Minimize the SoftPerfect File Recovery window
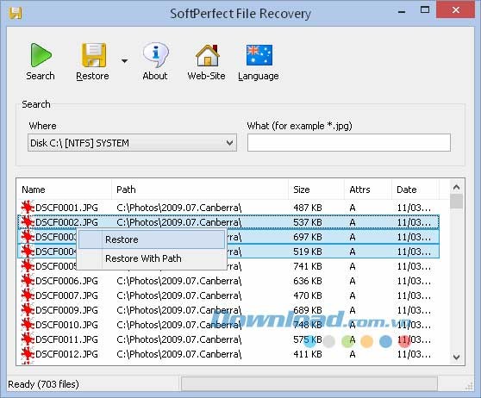Screen dimensions: 481x398 coord(402,12)
